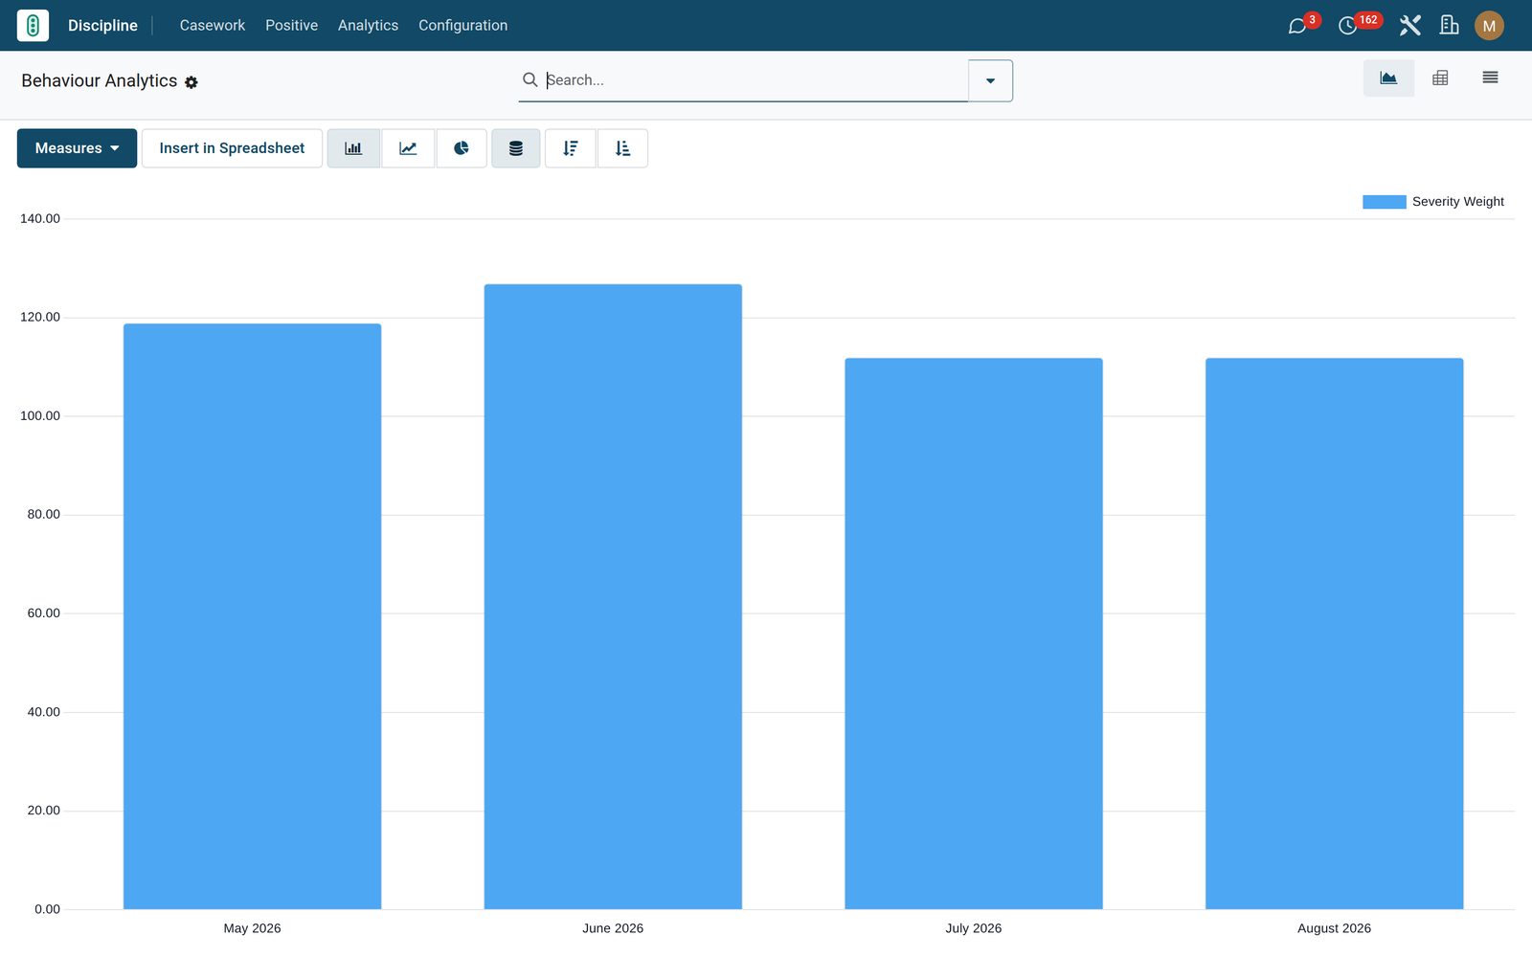The width and height of the screenshot is (1532, 957).
Task: Open the activities clock icon showing 162
Action: click(x=1348, y=26)
